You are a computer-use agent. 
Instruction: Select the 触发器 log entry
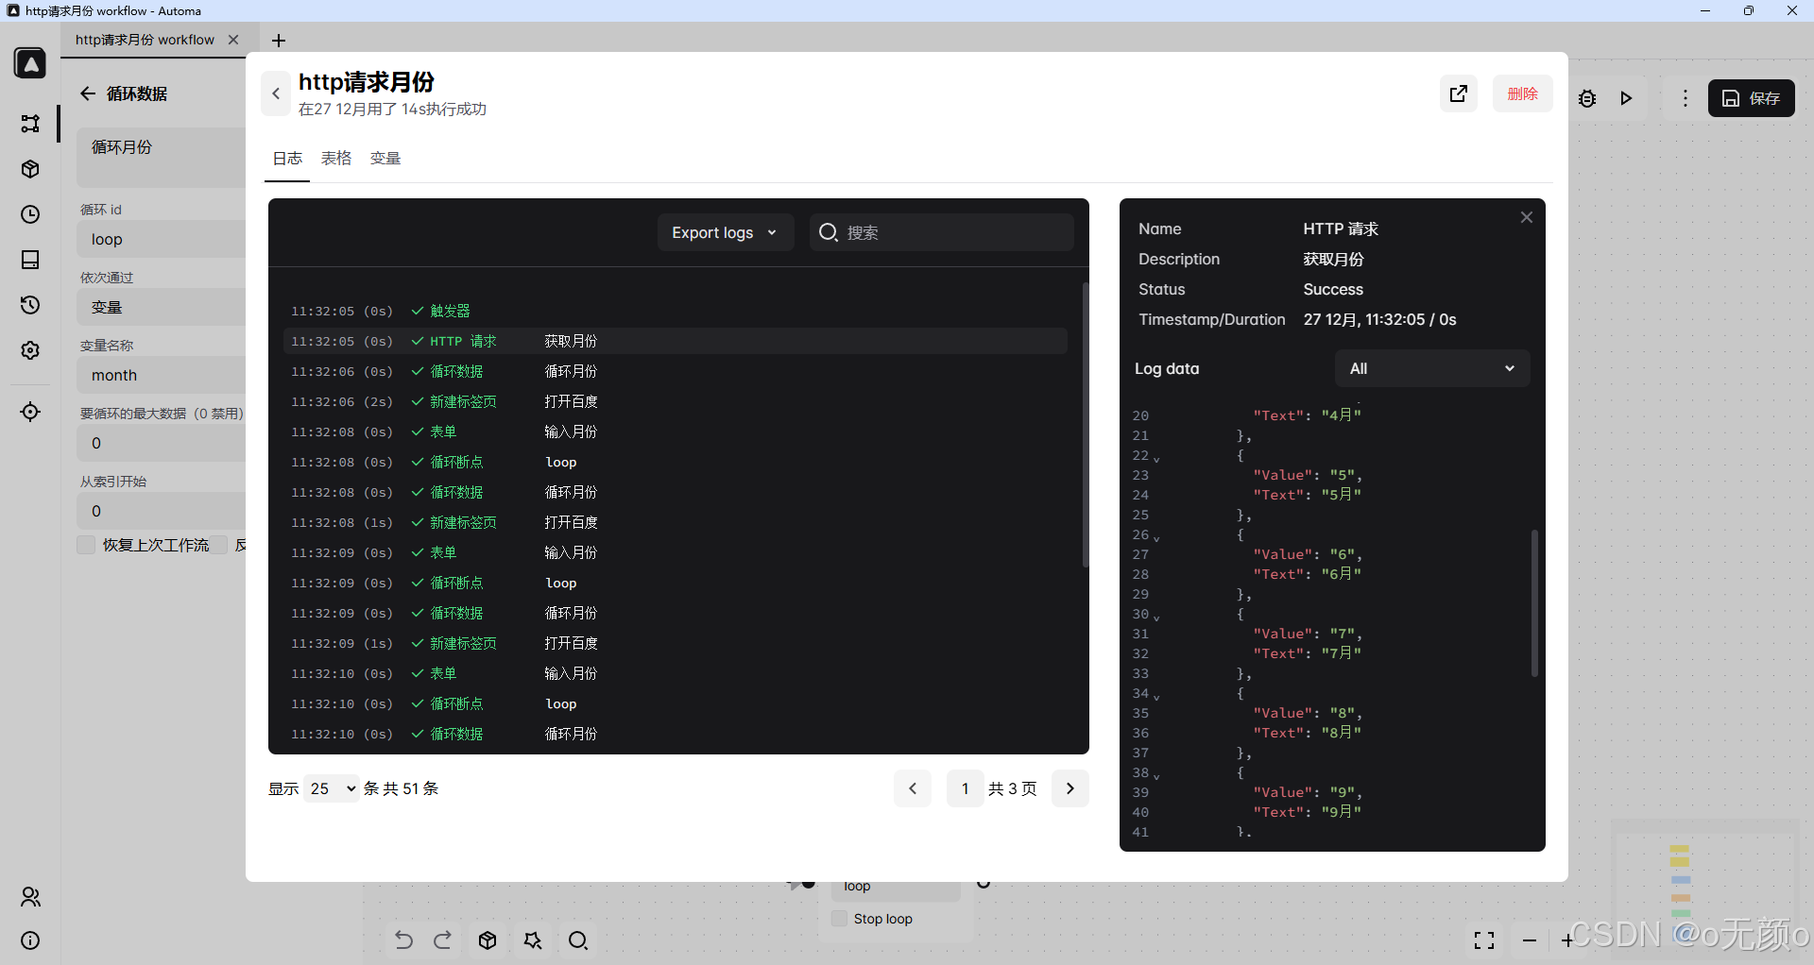coord(676,311)
